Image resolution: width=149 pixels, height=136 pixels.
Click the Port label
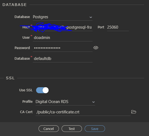click(x=101, y=27)
